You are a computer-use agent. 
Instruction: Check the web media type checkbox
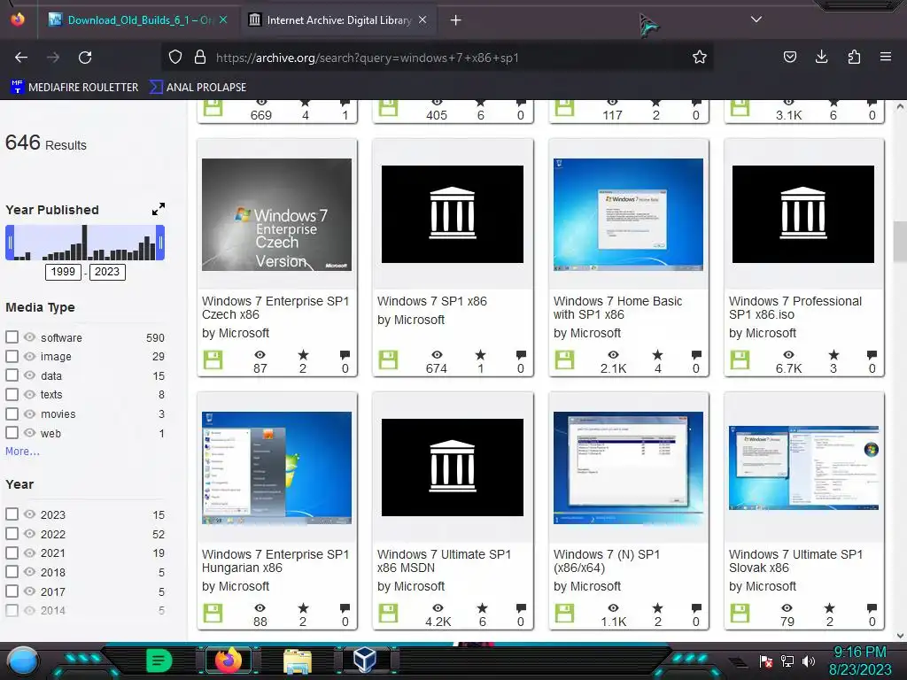click(12, 432)
